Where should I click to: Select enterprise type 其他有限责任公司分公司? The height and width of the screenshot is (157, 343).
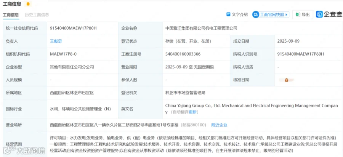(x=72, y=67)
